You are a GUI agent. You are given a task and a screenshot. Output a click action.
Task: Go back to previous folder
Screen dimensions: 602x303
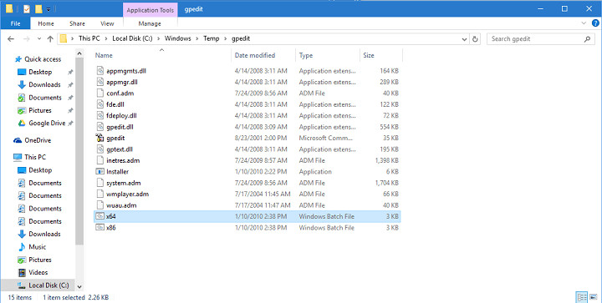point(11,38)
